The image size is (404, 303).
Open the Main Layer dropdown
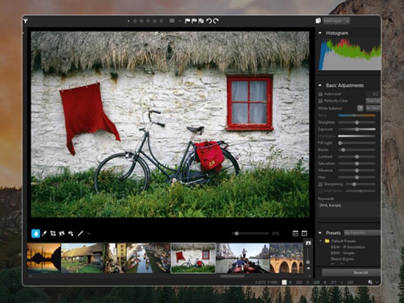(336, 21)
